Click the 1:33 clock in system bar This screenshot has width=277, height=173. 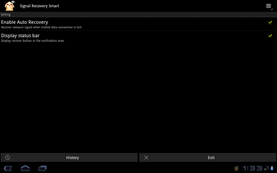(252, 168)
